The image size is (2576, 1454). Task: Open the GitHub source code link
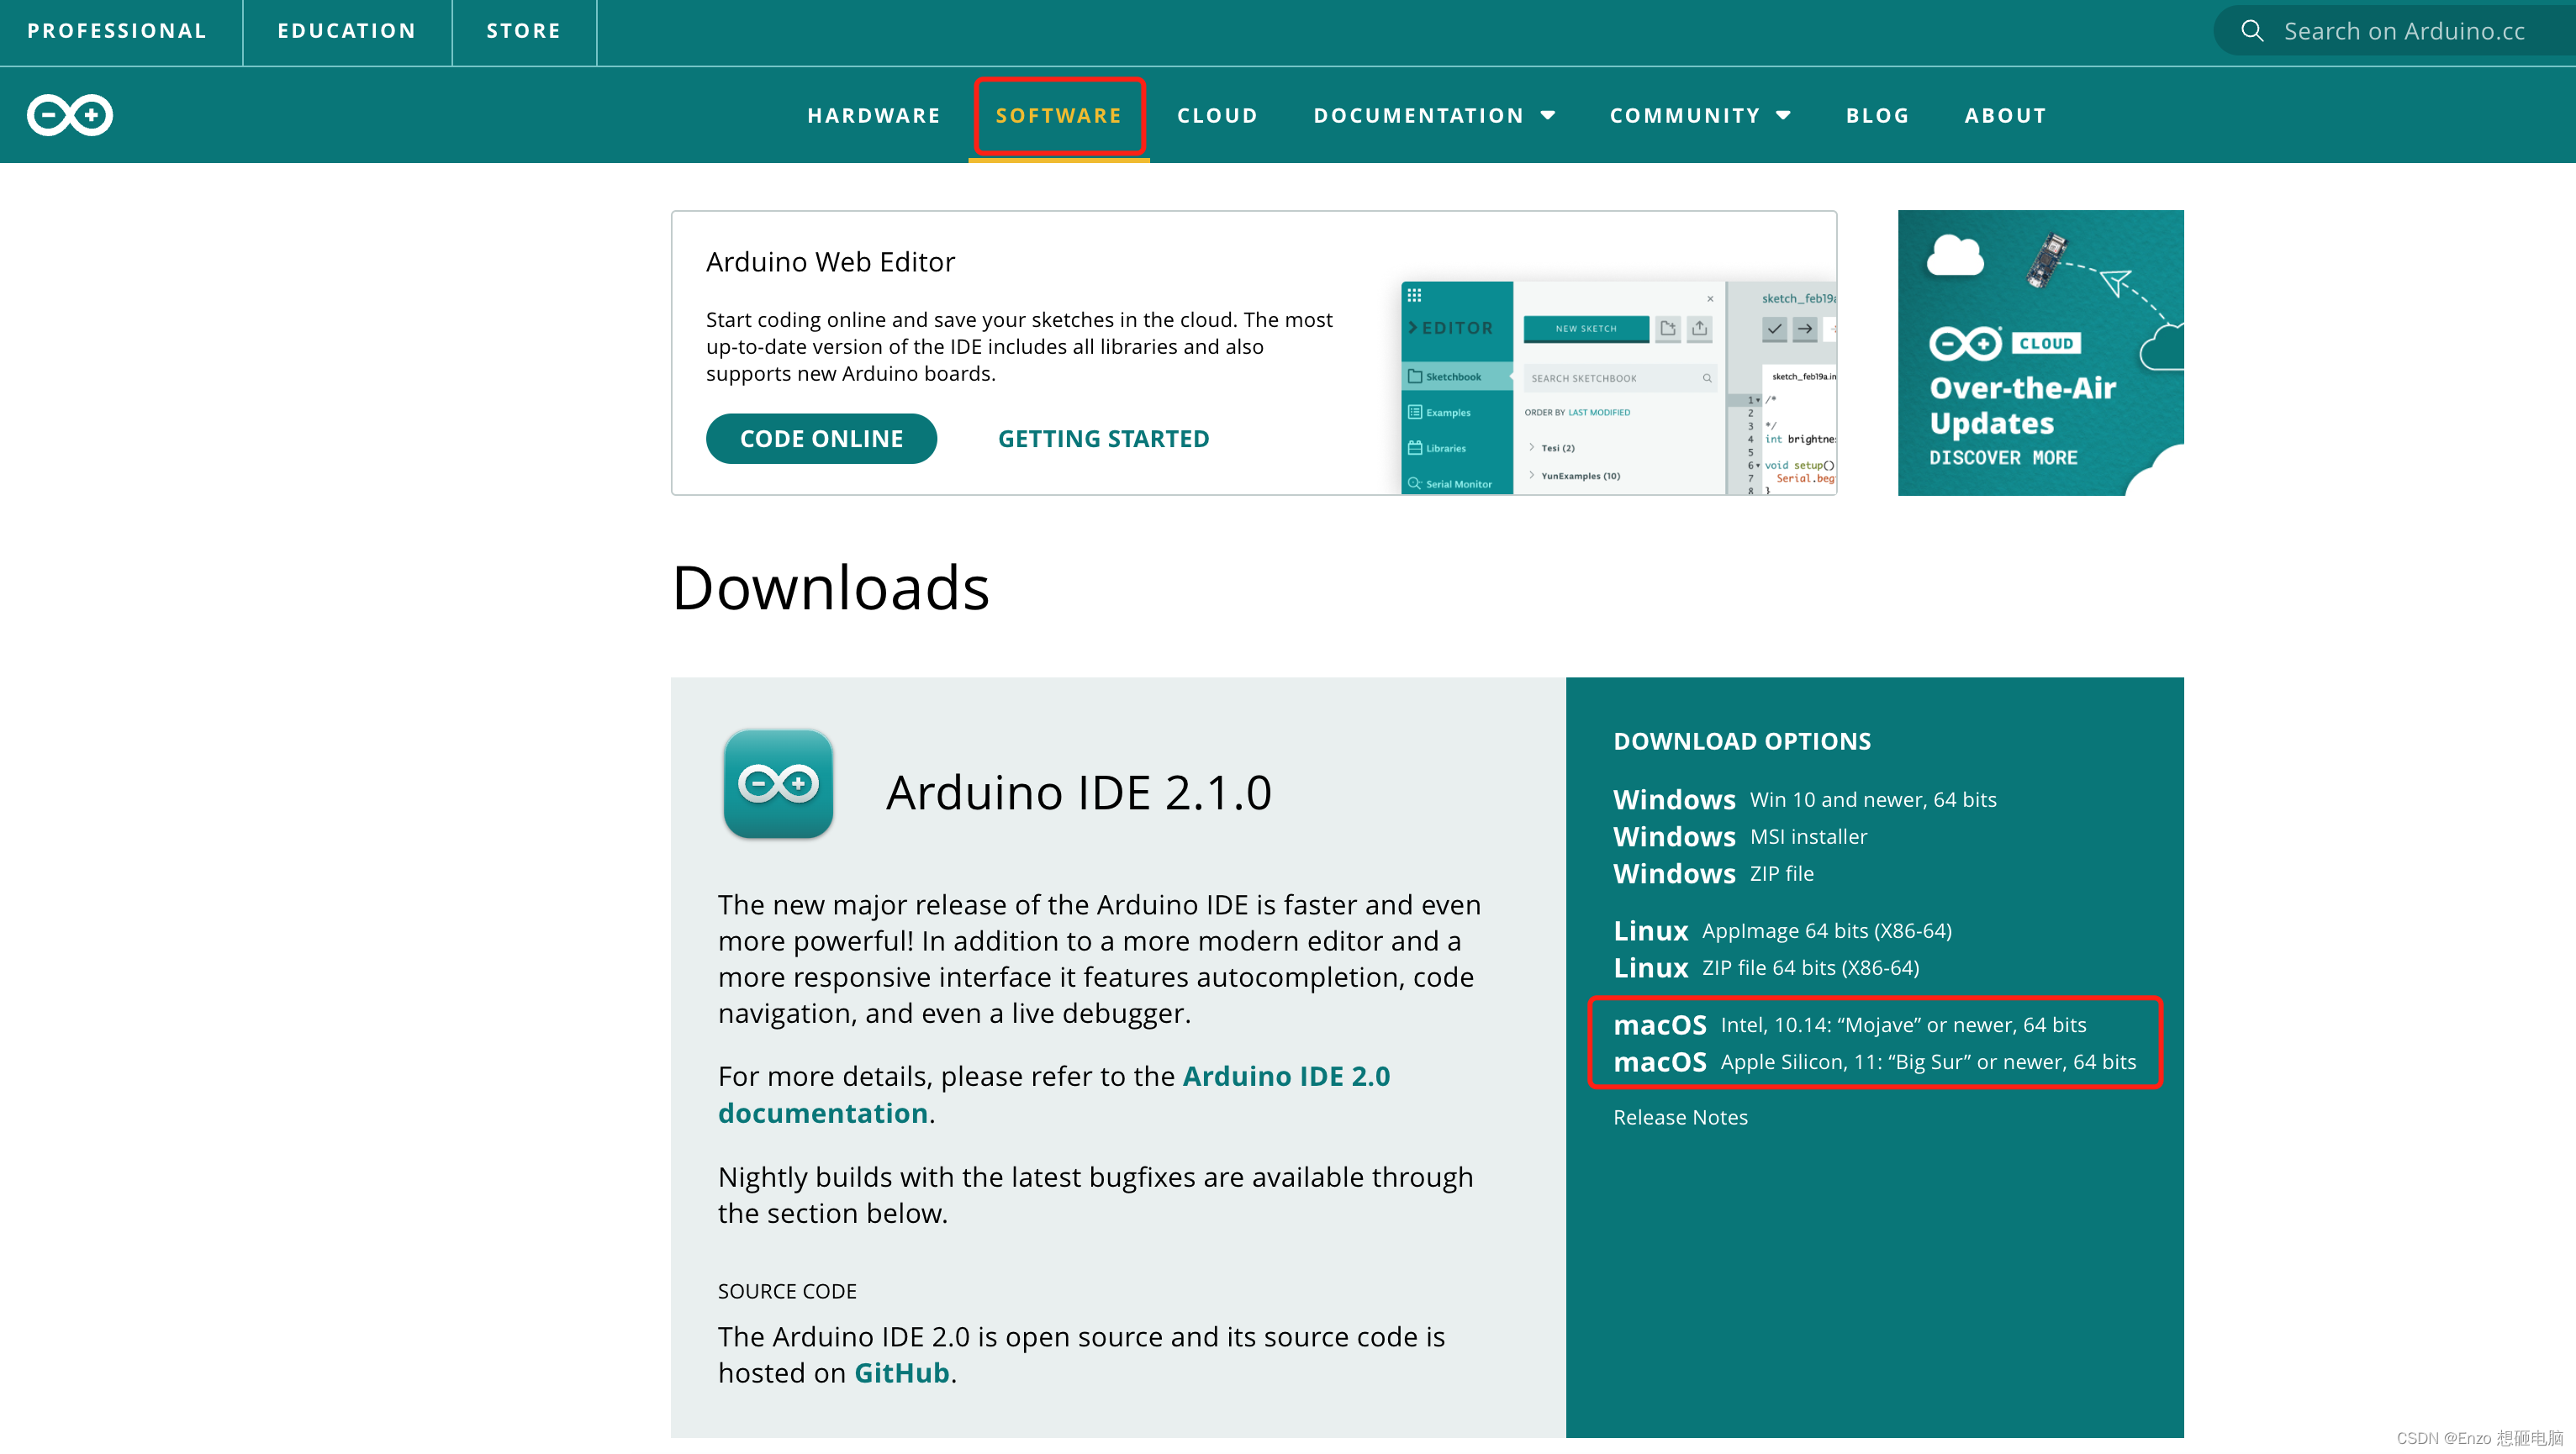[901, 1373]
